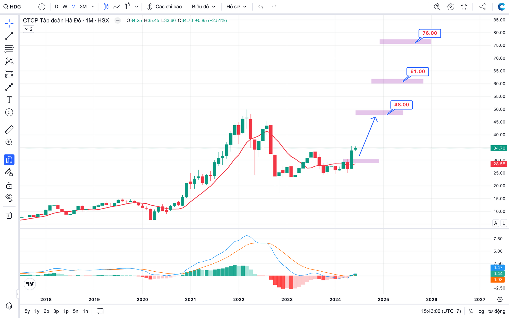
Task: Open the emoji icons tool
Action: [x=9, y=112]
